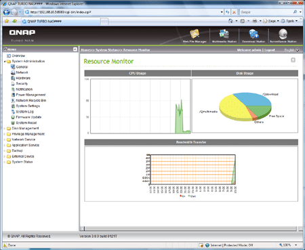The image size is (305, 250).
Task: Add to Favorites icon
Action: coord(14,21)
